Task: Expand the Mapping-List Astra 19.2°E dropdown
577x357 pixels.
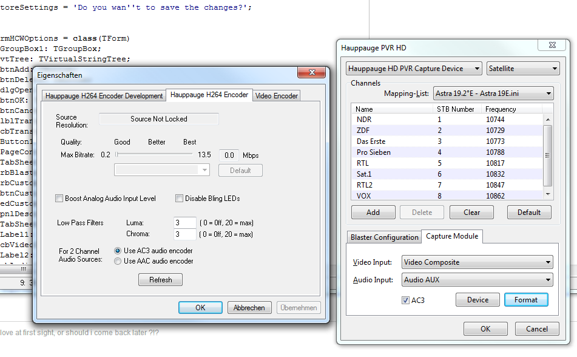Action: click(x=493, y=93)
